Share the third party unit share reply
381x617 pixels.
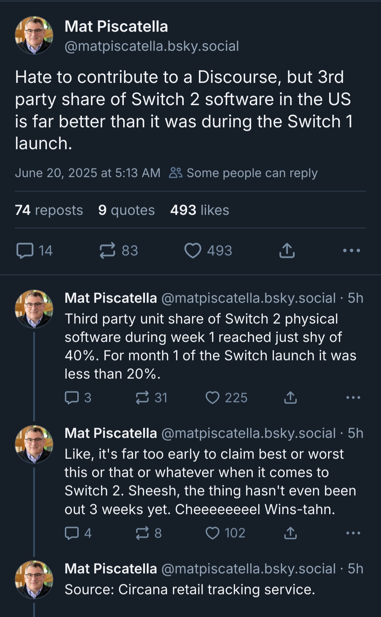[290, 398]
